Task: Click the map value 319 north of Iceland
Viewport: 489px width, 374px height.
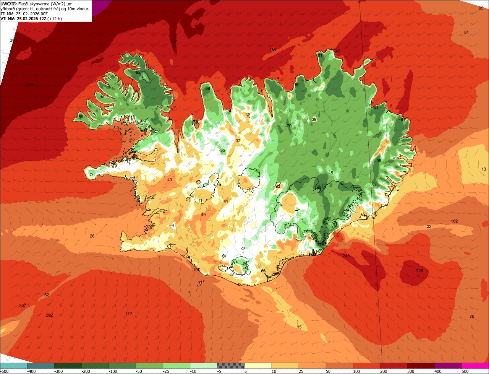Action: [x=174, y=42]
